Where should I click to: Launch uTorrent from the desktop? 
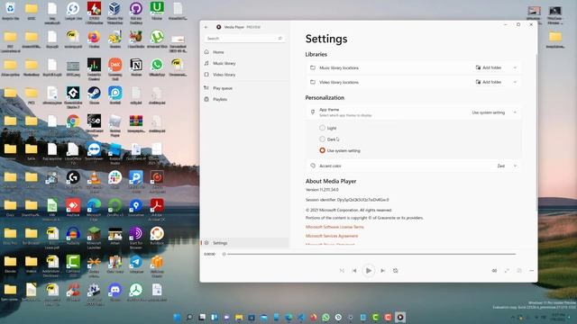[157, 40]
